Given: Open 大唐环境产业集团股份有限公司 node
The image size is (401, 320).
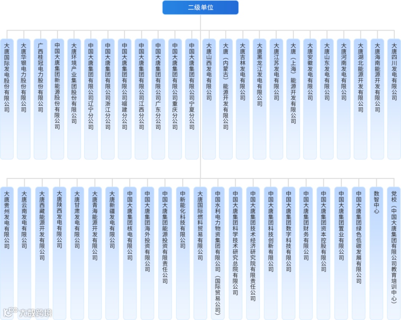Looking at the screenshot, I should pyautogui.click(x=74, y=99).
